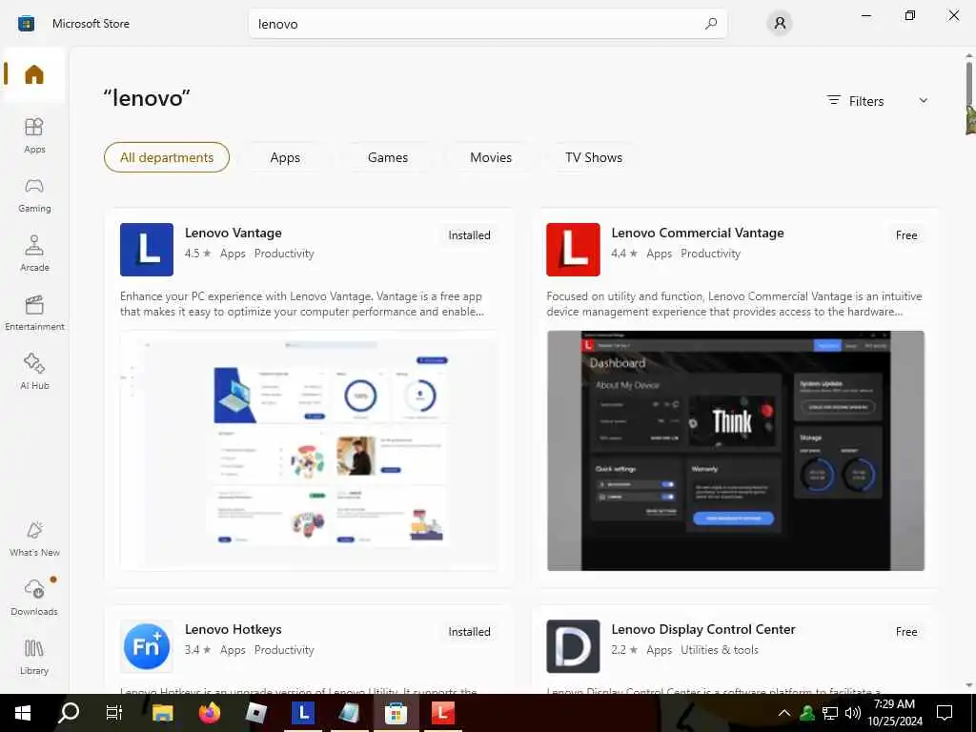Click Installed button for Lenovo Vantage
The height and width of the screenshot is (732, 976).
469,235
